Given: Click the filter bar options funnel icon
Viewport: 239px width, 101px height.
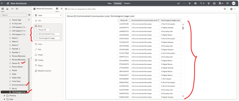Looking at the screenshot, I should [x=224, y=9].
